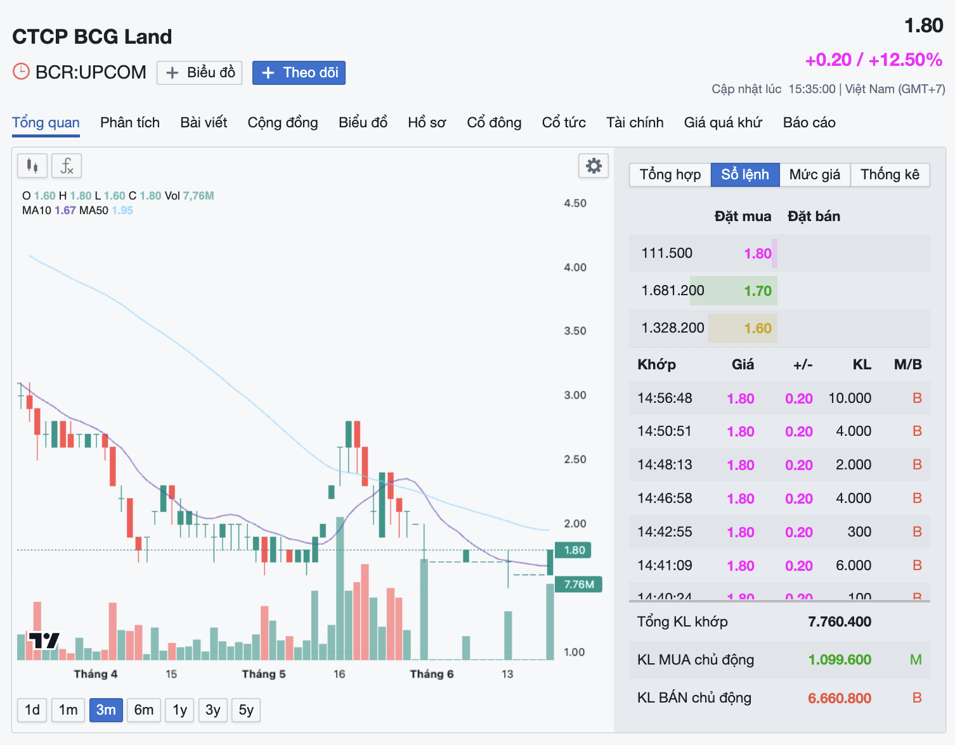
Task: Switch to the Phân tích tab
Action: [x=130, y=122]
